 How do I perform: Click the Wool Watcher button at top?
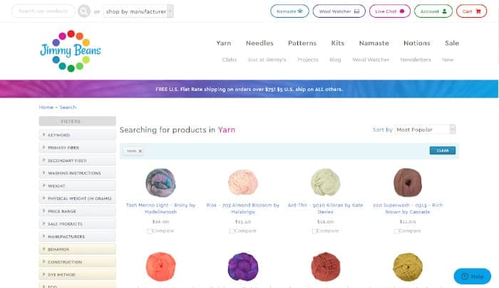[x=339, y=11]
